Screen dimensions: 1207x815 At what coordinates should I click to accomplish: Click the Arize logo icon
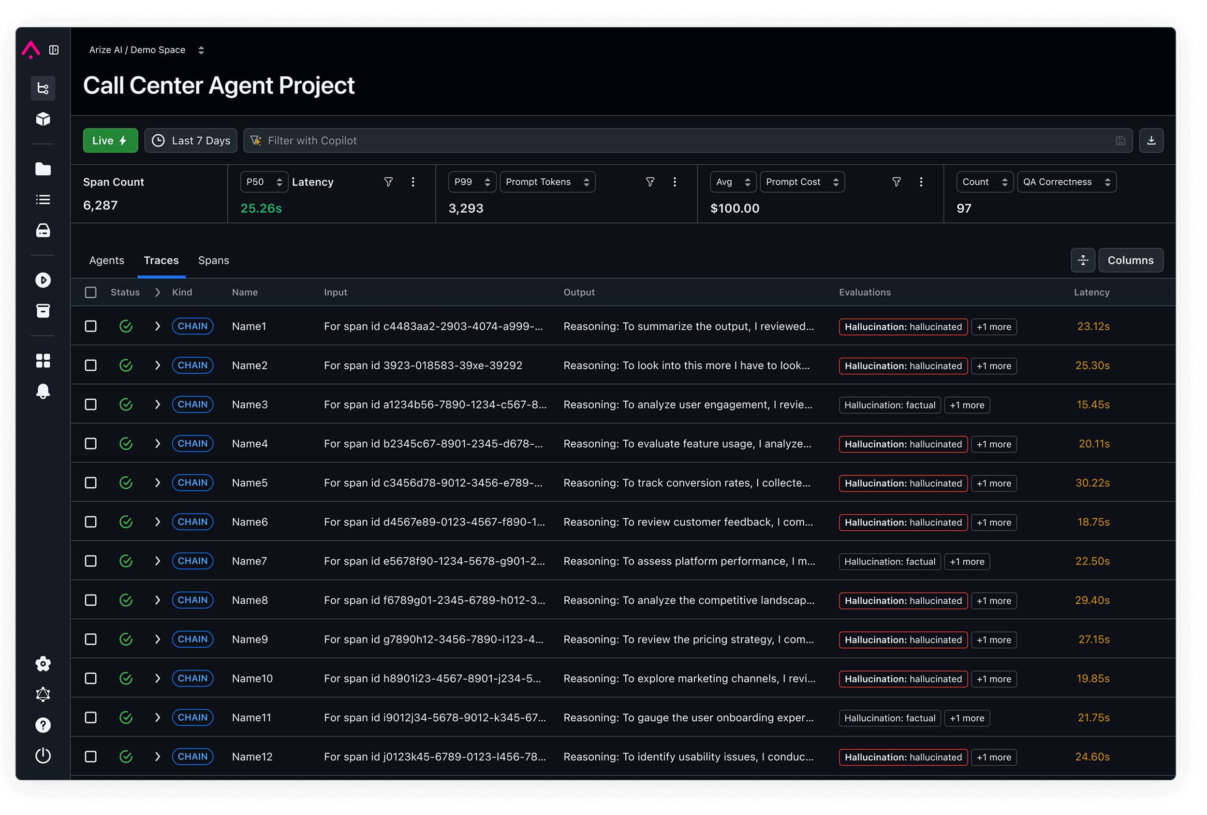coord(30,50)
